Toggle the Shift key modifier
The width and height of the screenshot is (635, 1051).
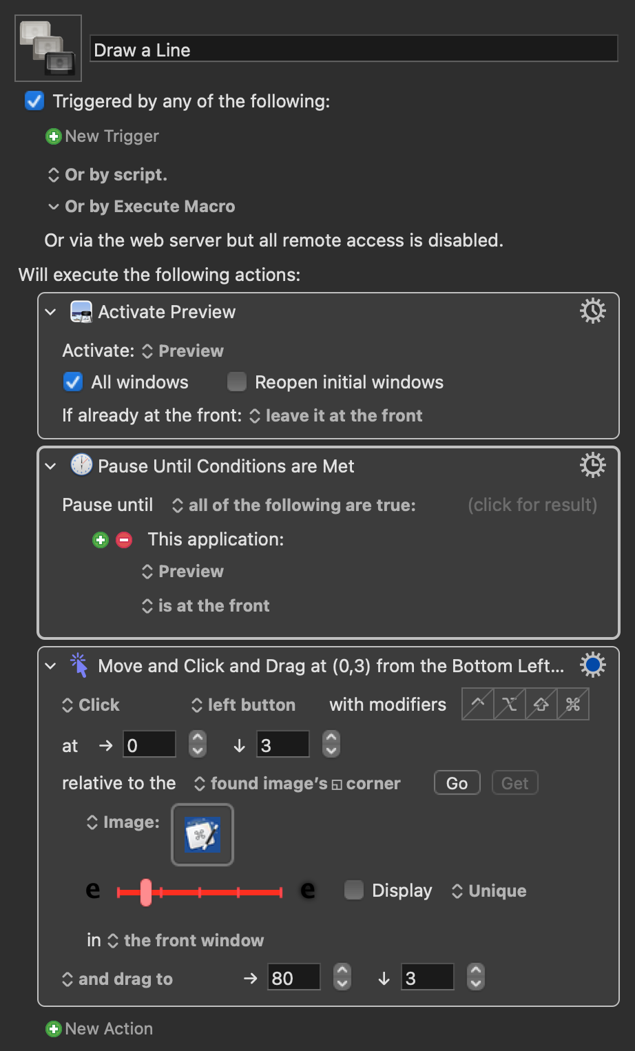click(541, 704)
